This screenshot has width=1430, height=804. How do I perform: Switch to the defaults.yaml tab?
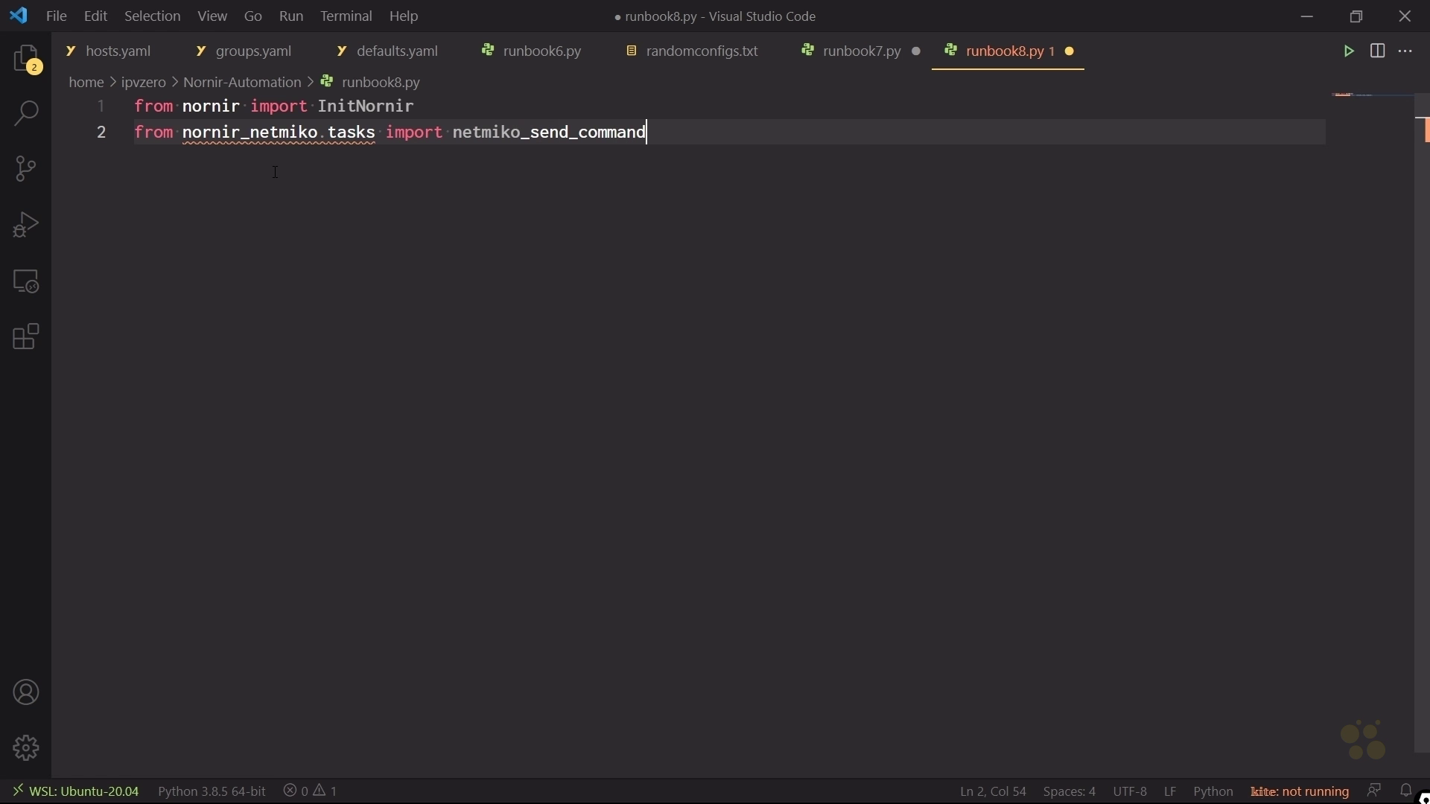coord(398,51)
